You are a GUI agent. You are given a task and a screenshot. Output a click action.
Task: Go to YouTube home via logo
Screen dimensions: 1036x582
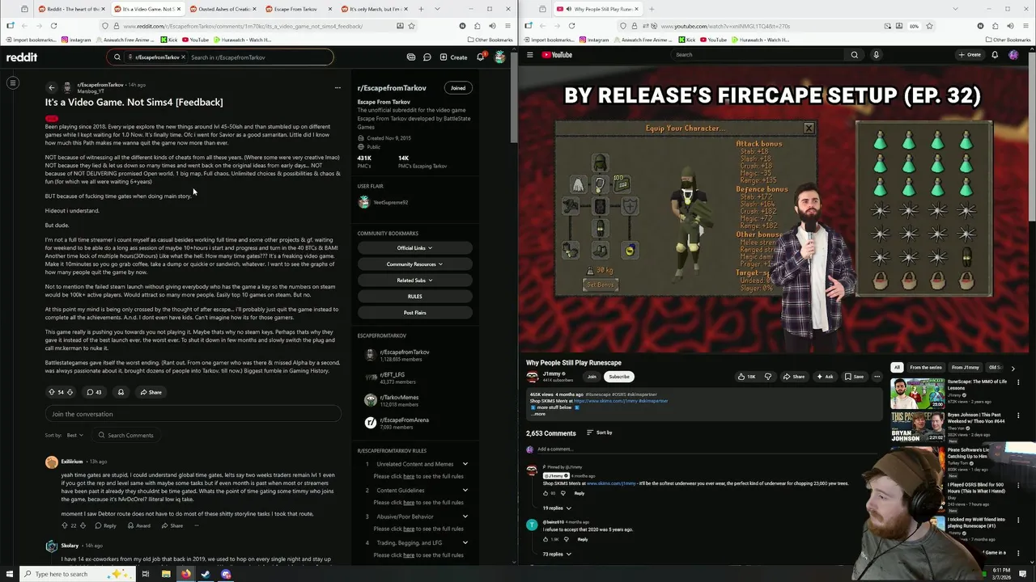tap(558, 55)
